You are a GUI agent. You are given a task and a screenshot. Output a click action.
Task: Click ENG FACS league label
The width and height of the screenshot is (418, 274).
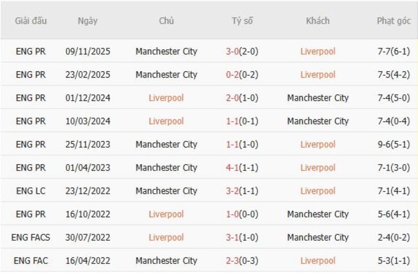(30, 237)
